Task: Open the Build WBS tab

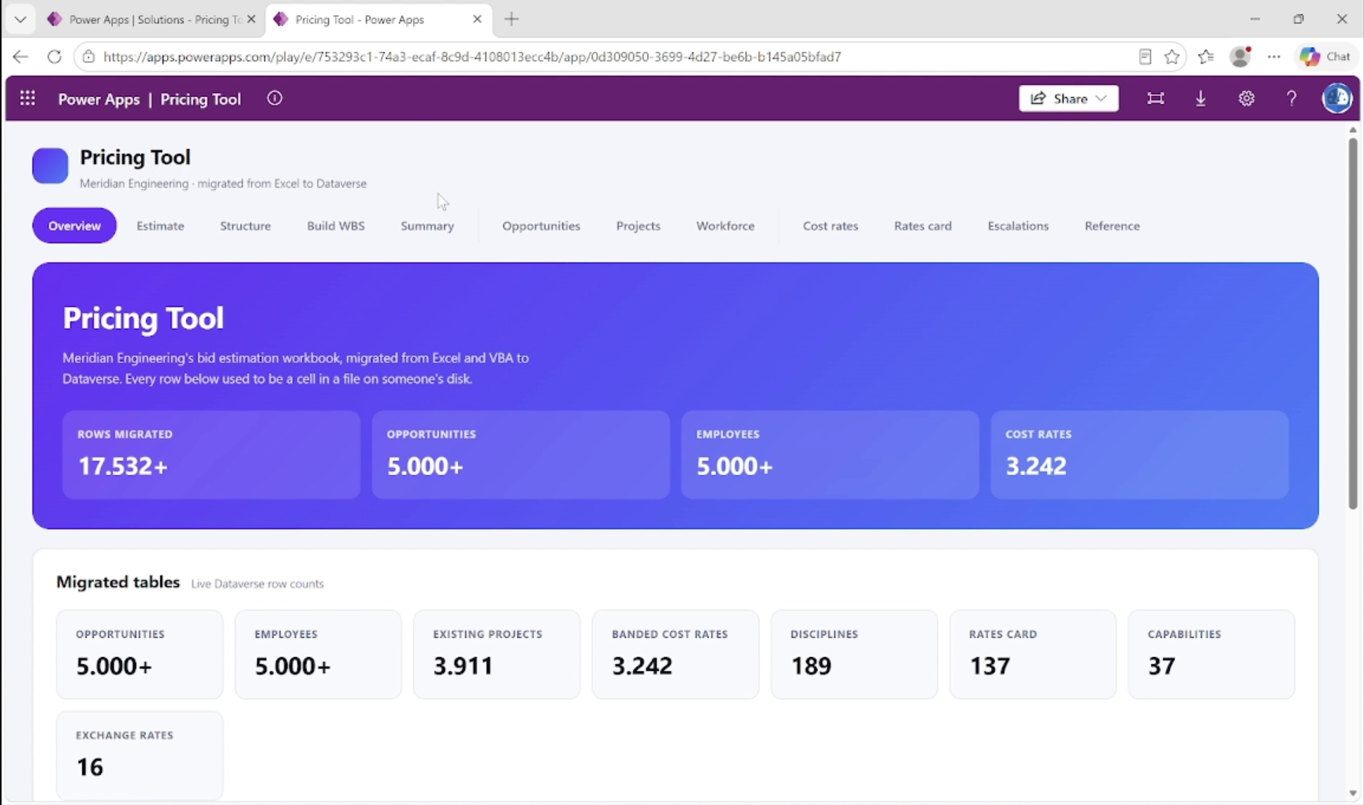Action: (336, 225)
